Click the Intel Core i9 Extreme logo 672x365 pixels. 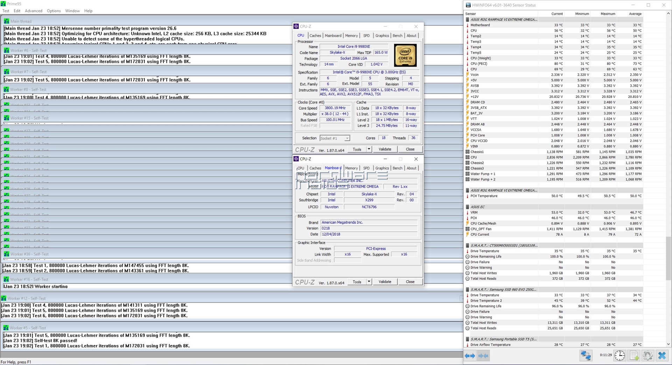(x=405, y=55)
